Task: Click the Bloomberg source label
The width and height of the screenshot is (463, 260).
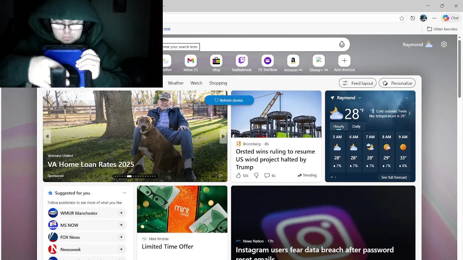Action: pos(252,144)
